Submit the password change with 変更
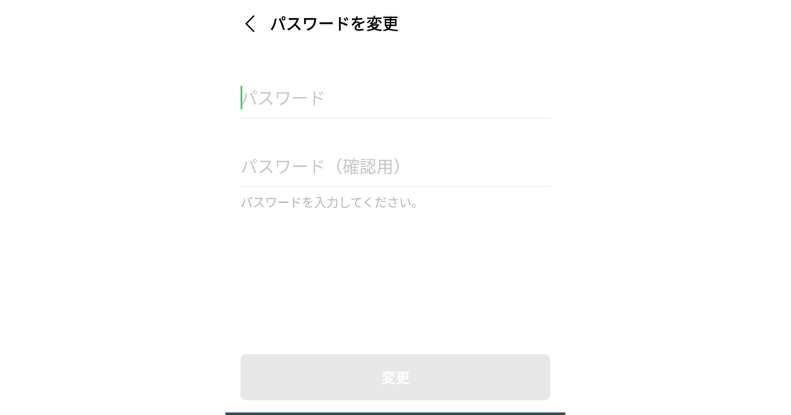Screen dimensions: 791x415 395,377
